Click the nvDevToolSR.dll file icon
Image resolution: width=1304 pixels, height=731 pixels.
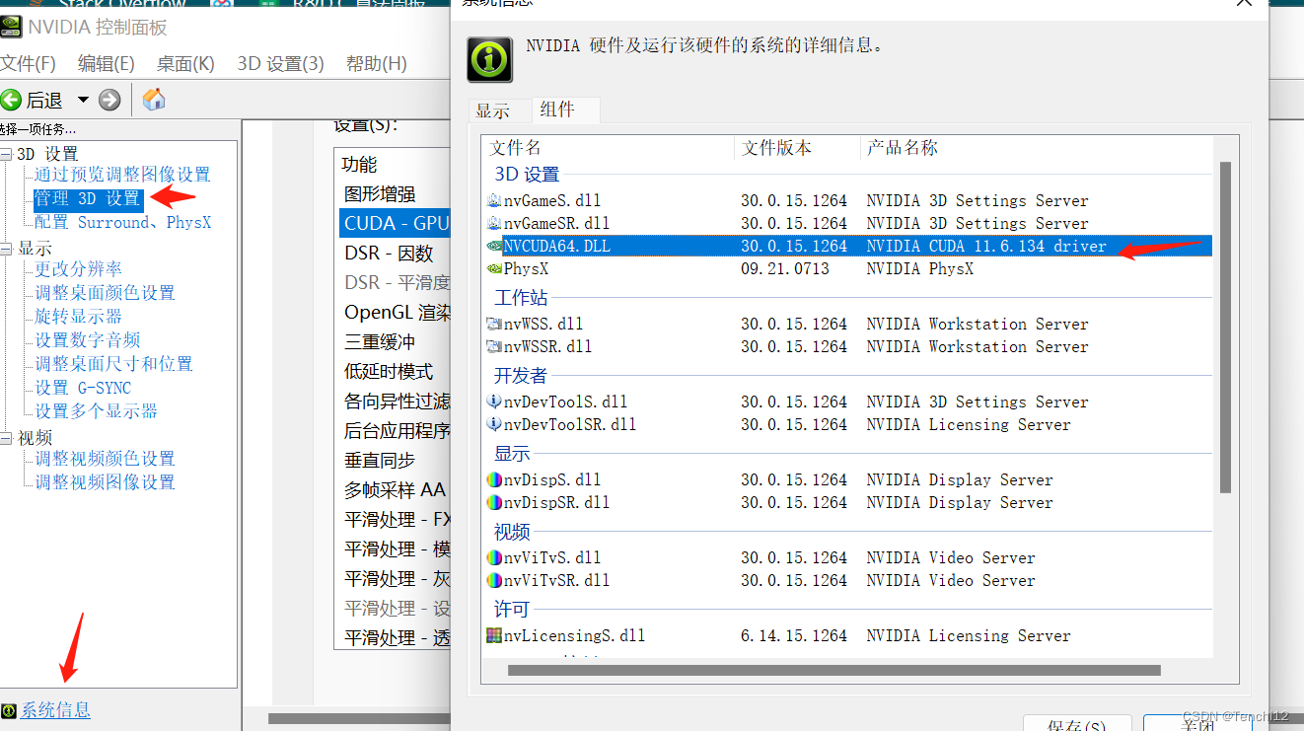click(x=494, y=425)
